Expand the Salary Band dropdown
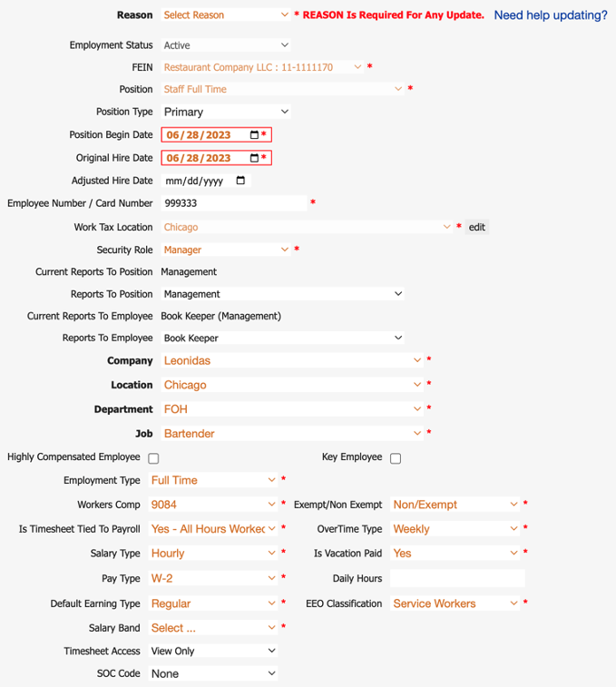 pos(213,628)
